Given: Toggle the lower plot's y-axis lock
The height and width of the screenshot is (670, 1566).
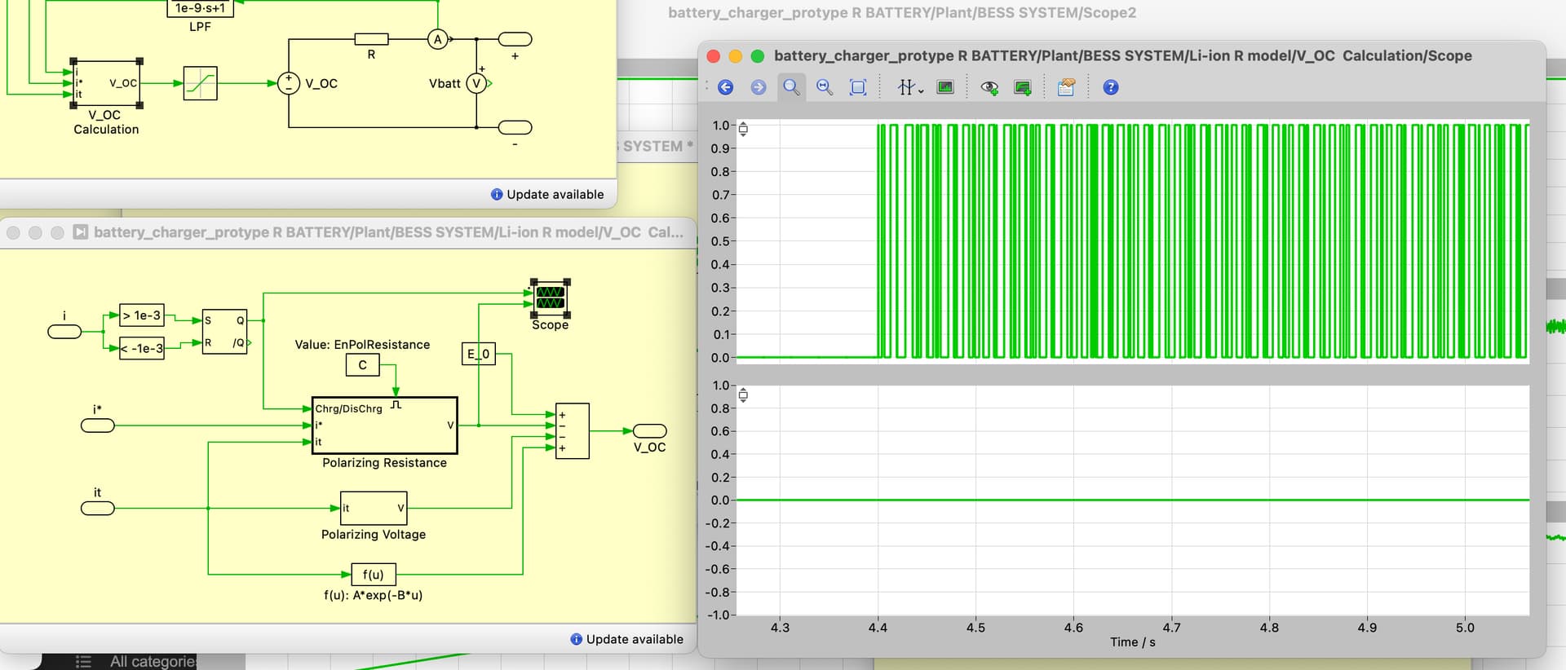Looking at the screenshot, I should 743,395.
